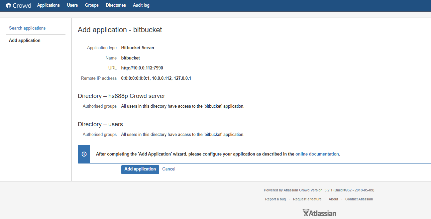Click the 'Add application - bitbucket' page heading

tap(120, 30)
